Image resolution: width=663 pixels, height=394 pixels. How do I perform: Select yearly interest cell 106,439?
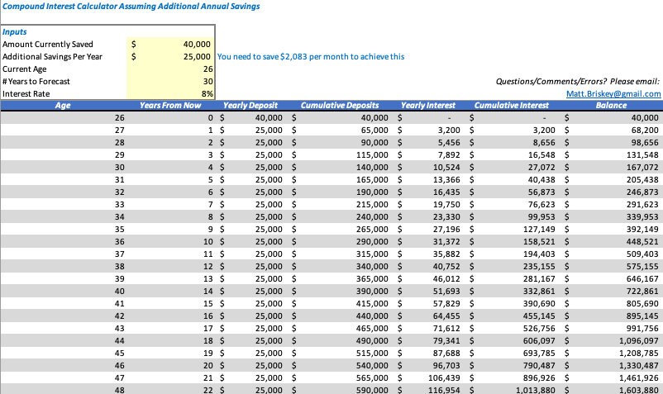(x=444, y=378)
